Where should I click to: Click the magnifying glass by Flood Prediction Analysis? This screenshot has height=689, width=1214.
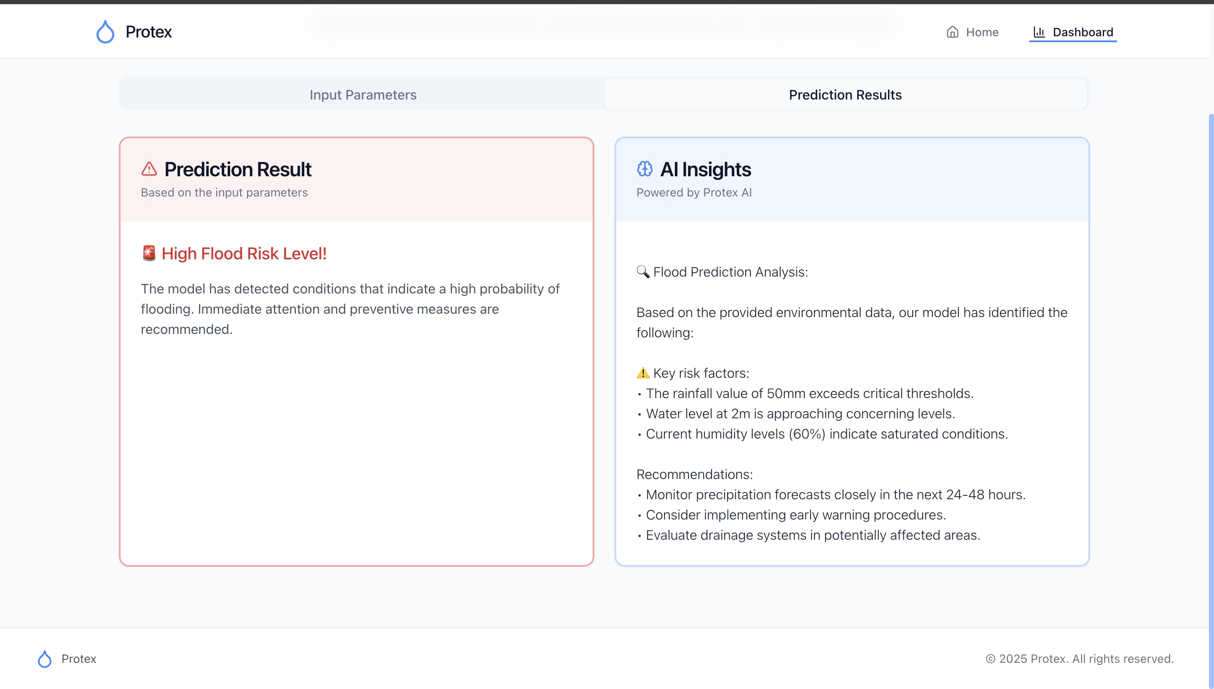(643, 272)
